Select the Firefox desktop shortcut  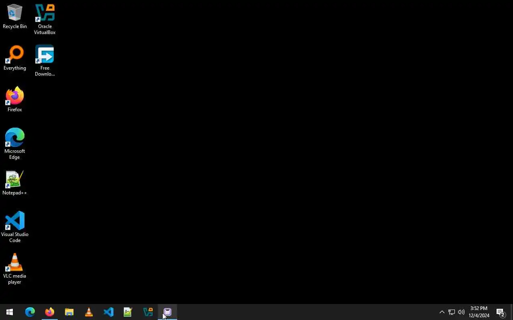pos(15,100)
